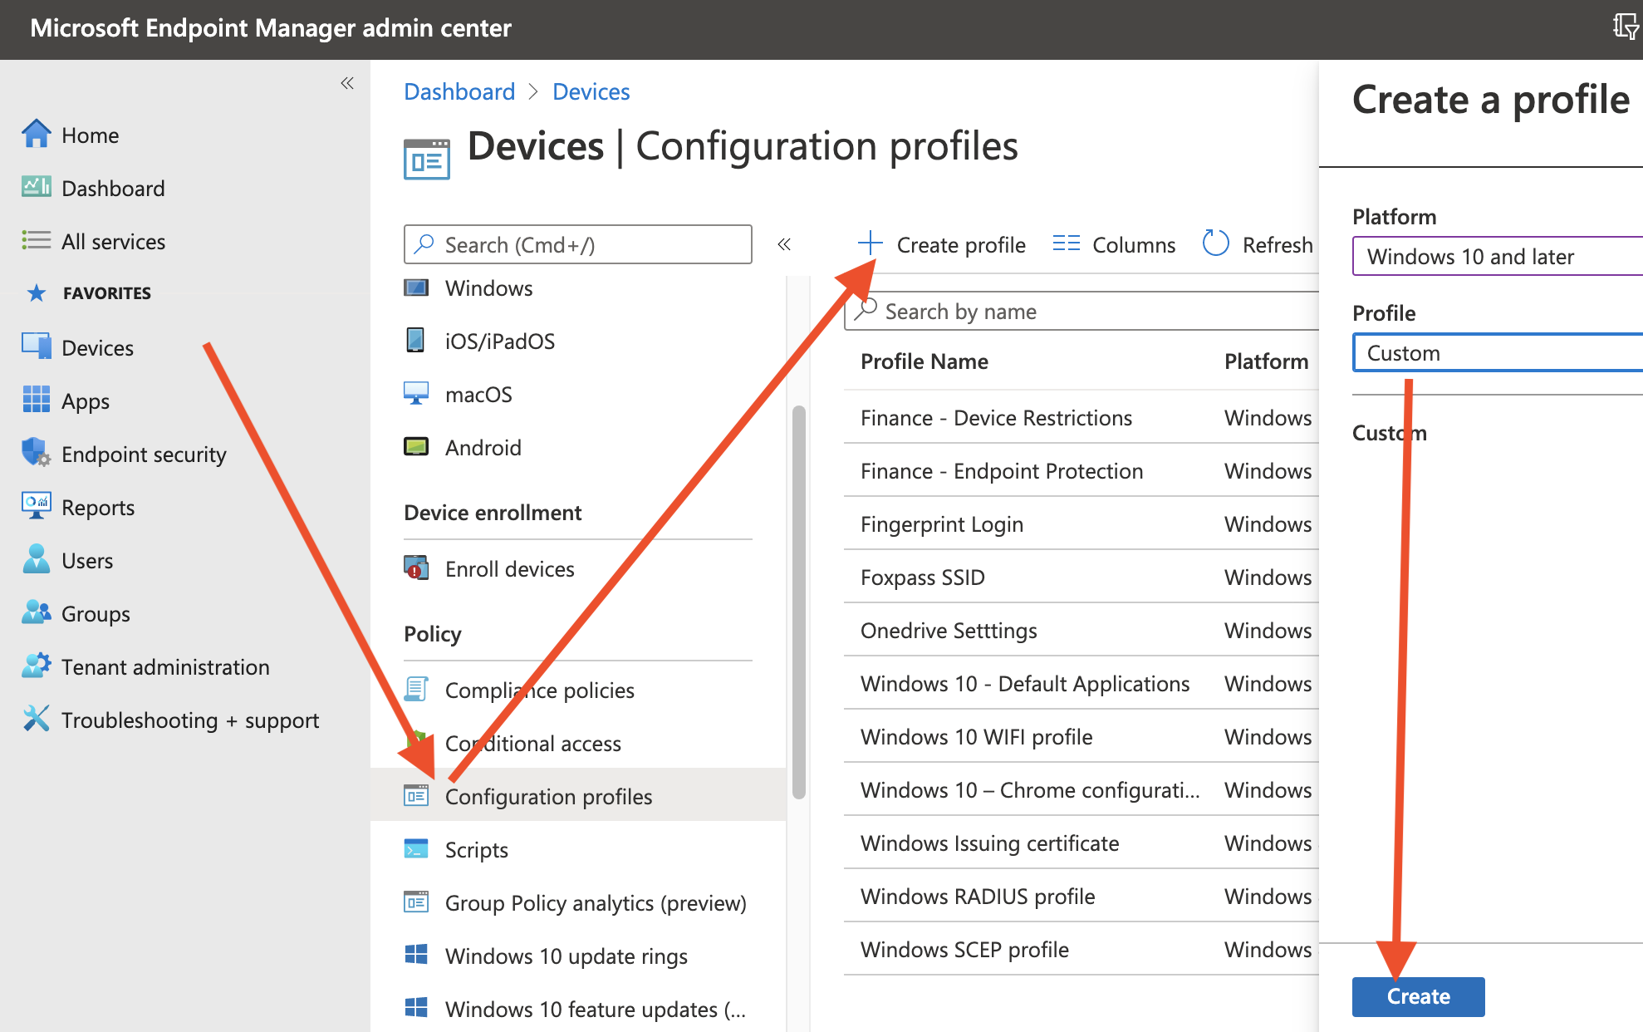This screenshot has height=1032, width=1643.
Task: Click the Apps grid icon
Action: (x=37, y=400)
